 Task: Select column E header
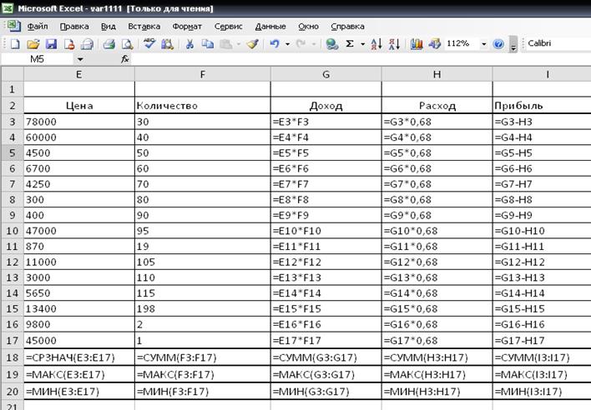click(79, 74)
